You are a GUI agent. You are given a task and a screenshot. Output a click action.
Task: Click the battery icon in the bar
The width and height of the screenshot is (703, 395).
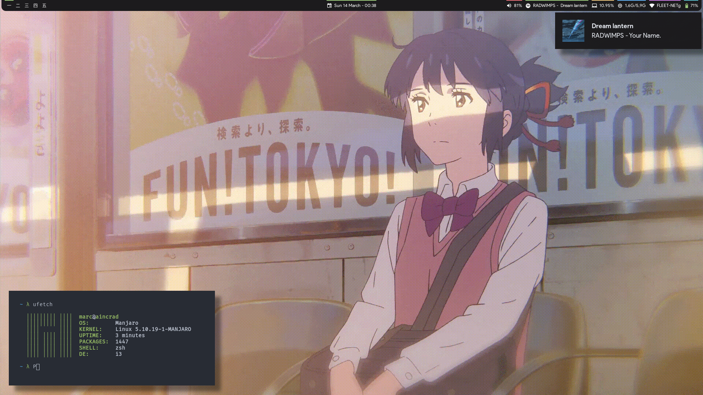coord(687,5)
